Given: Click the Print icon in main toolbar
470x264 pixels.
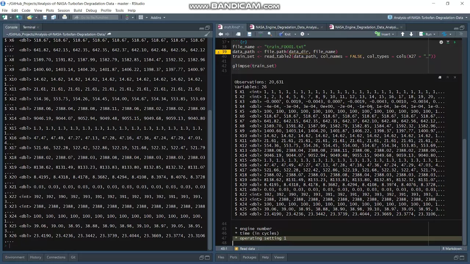Looking at the screenshot, I should coord(65,17).
